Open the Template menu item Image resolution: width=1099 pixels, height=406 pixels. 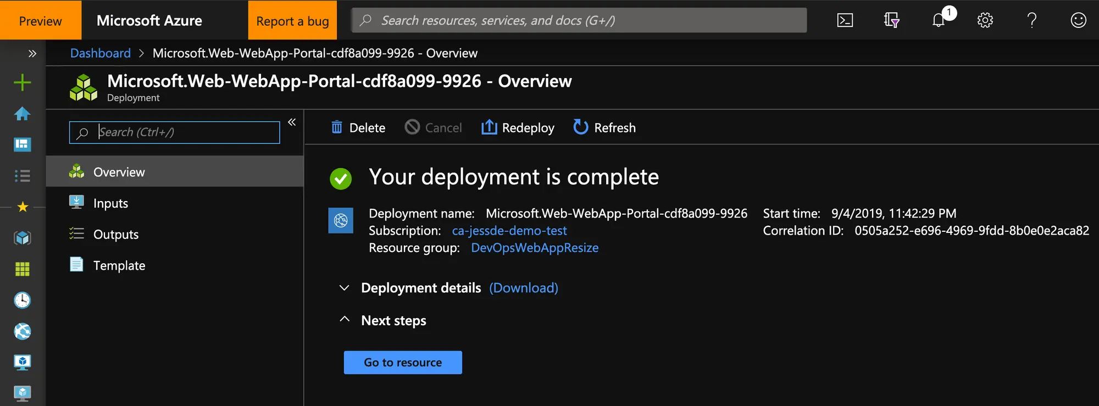coord(119,265)
